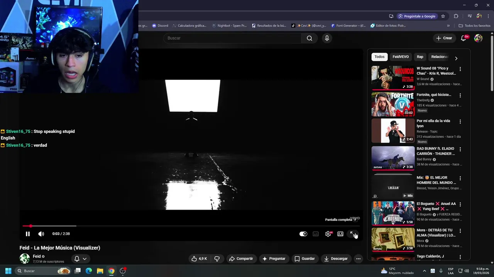494x277 pixels.
Task: Open Chrome media controls icon
Action: pos(470,16)
